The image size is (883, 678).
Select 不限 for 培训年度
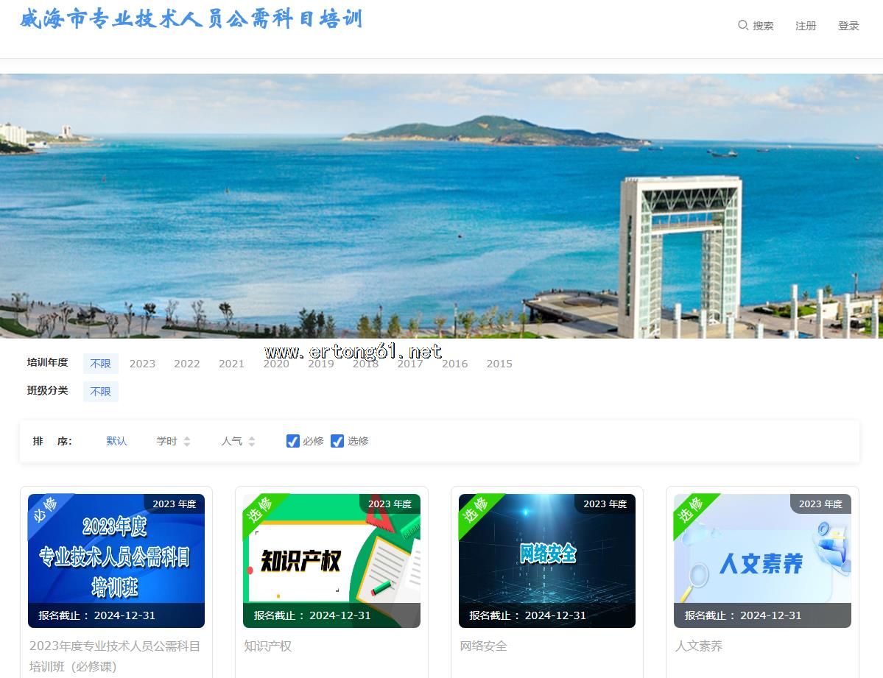[x=100, y=364]
